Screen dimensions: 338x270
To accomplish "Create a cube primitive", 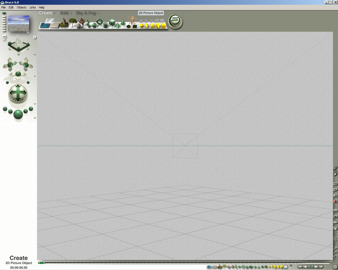I will [112, 22].
